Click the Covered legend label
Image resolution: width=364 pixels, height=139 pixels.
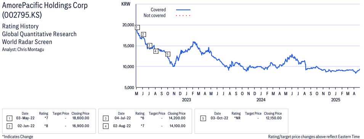[158, 10]
